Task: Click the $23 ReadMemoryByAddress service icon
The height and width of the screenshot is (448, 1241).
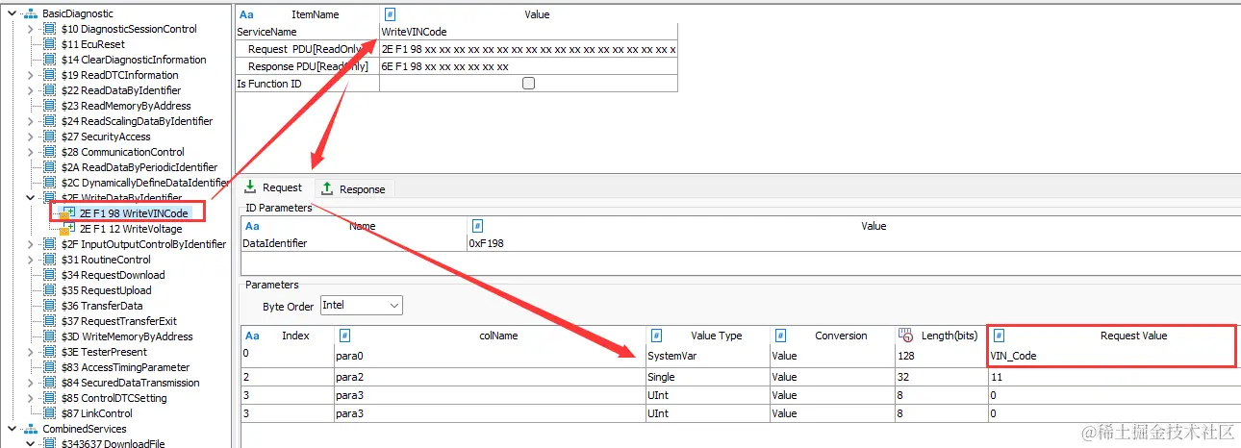Action: 50,106
